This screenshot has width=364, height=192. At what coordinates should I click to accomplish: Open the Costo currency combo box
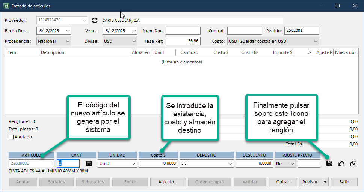pyautogui.click(x=316, y=41)
